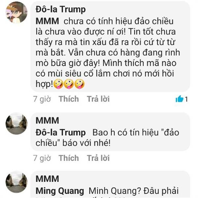Click the 7 giờ timestamp on the first comment
Viewport: 198px width, 198px height.
[42, 99]
